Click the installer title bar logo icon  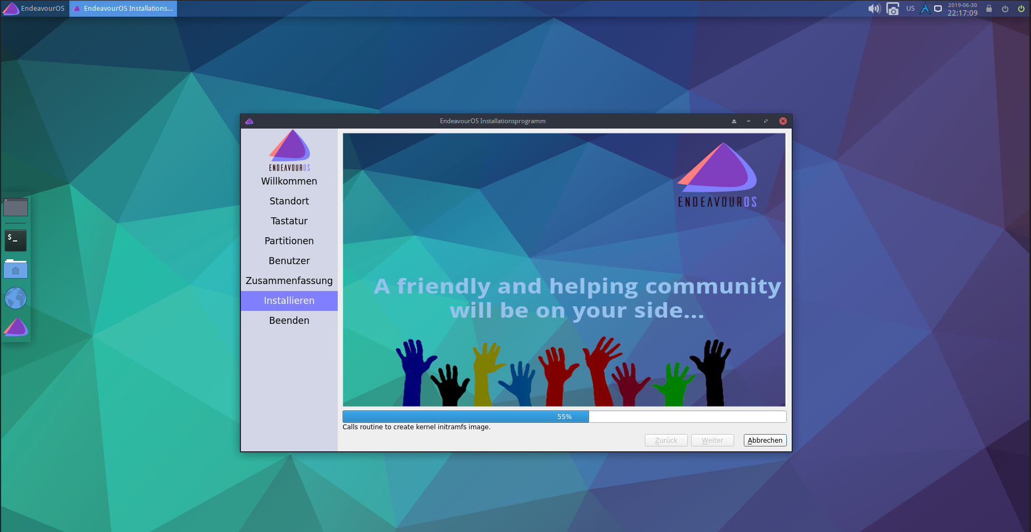[x=249, y=121]
